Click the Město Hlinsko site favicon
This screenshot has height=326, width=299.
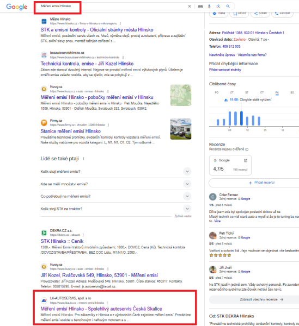[x=44, y=21]
